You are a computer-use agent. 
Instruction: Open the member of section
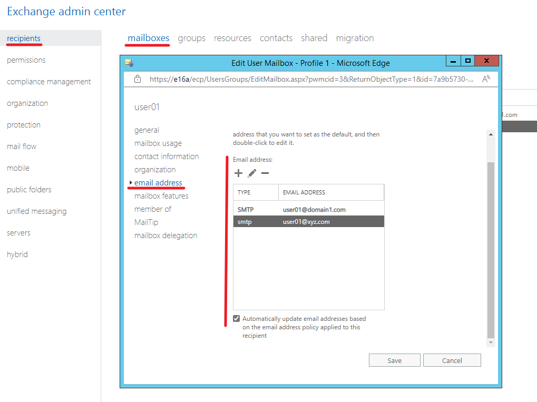tap(153, 209)
